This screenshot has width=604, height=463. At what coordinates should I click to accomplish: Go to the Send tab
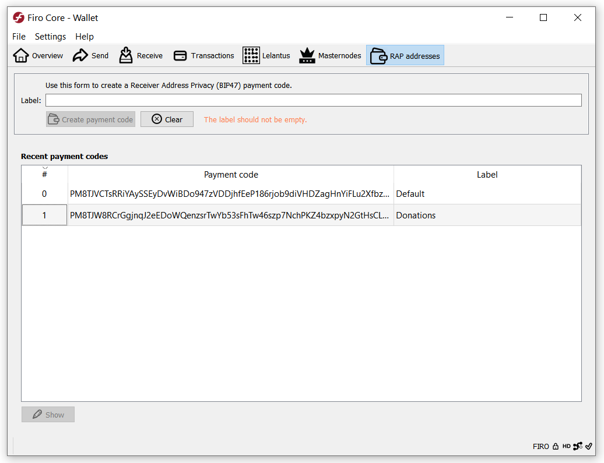(x=90, y=55)
